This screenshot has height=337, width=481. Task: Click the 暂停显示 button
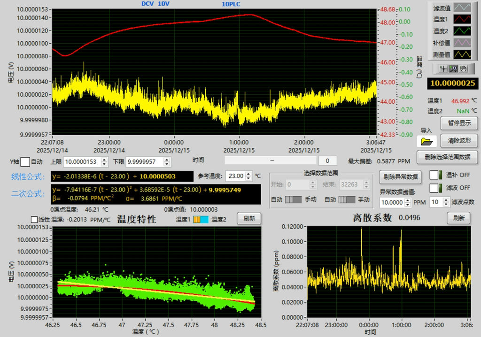pos(459,123)
